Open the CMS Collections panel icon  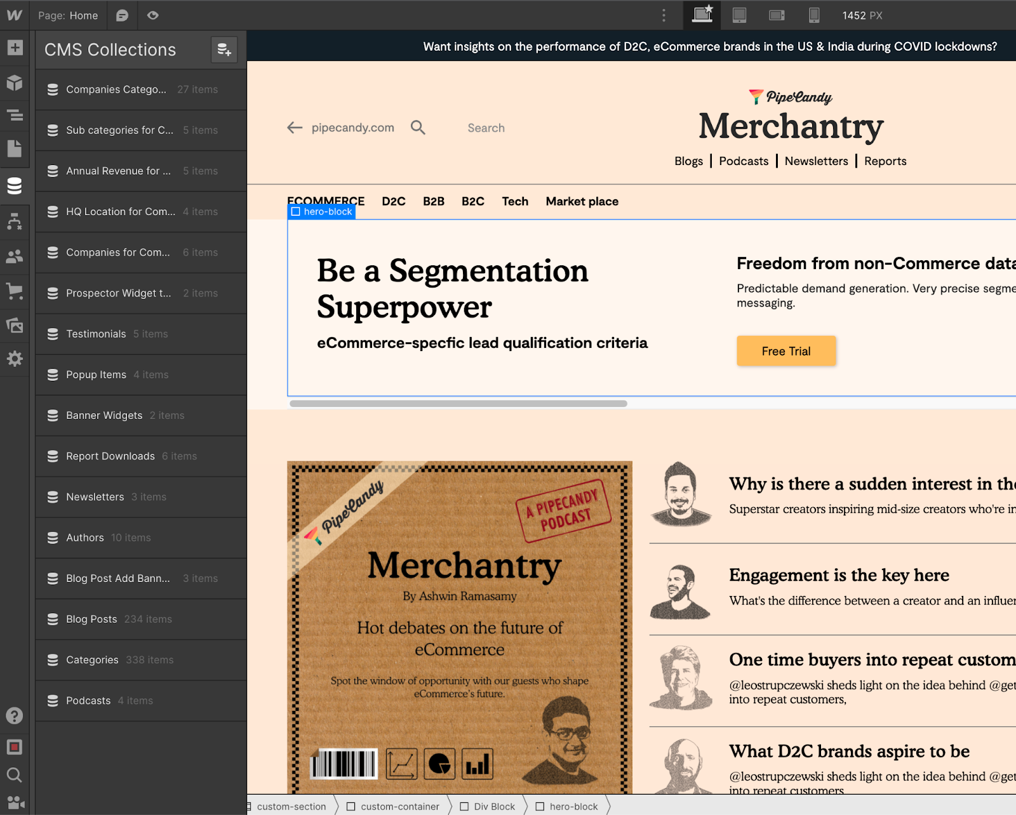15,185
